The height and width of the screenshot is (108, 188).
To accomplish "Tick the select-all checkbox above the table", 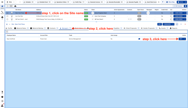I will (x=8, y=6).
